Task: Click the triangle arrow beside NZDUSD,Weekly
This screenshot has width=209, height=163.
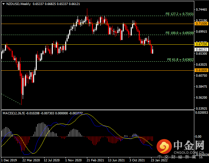Action: coord(4,4)
